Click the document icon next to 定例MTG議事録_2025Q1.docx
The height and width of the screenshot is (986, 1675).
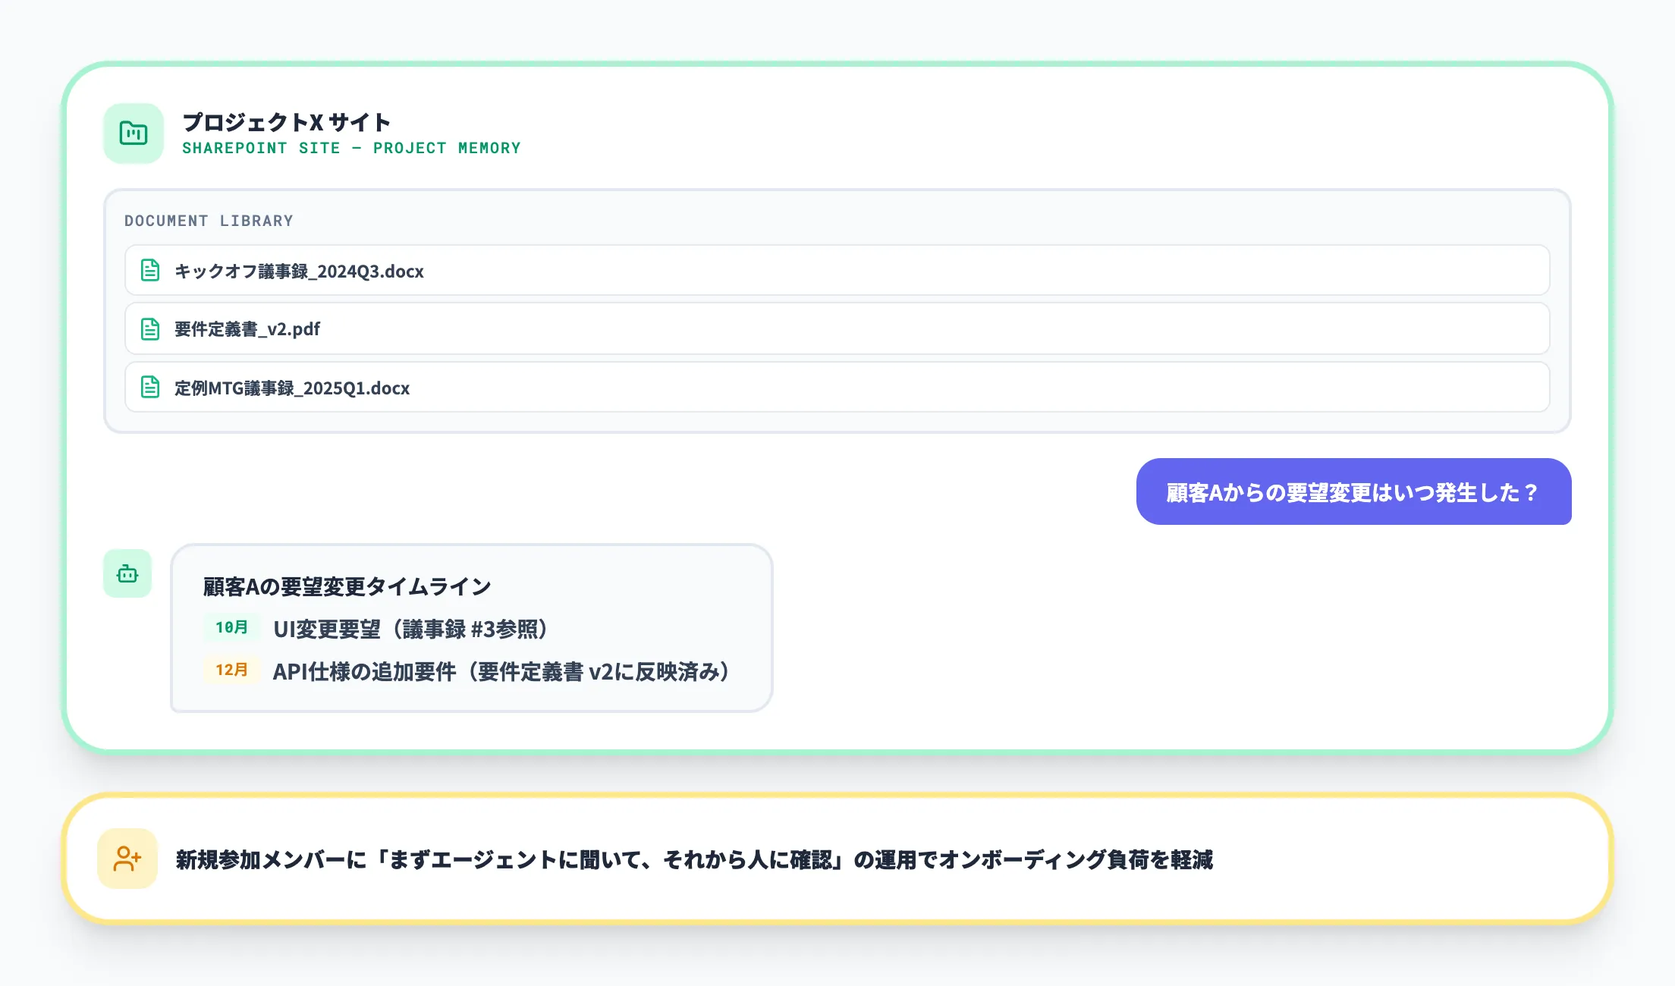(149, 387)
